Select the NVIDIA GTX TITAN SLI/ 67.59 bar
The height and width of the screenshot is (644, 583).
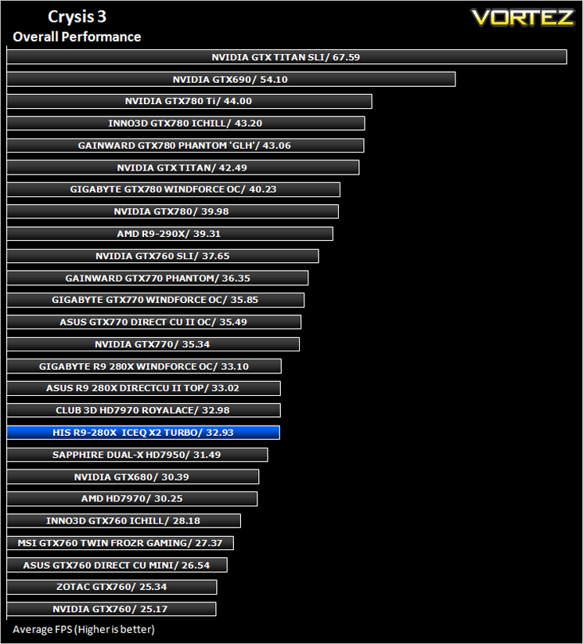(x=286, y=56)
